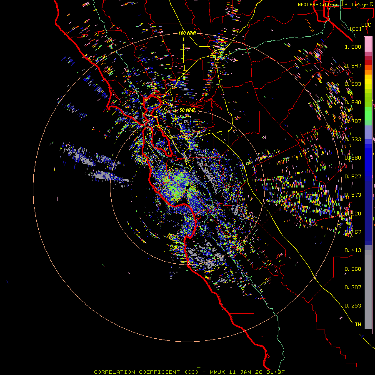Click the 0.253 scale value
The image size is (375, 375).
(x=353, y=306)
